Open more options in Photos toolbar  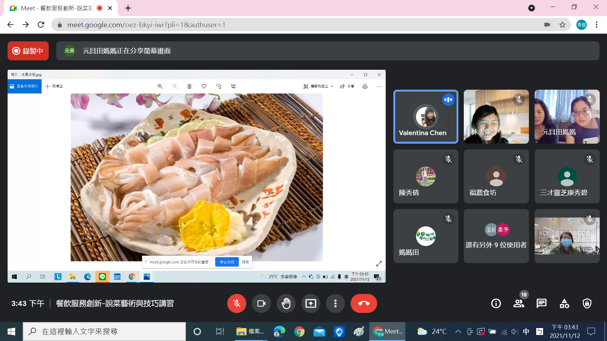tap(379, 86)
